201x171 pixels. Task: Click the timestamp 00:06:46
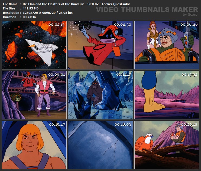pyautogui.click(x=189, y=25)
